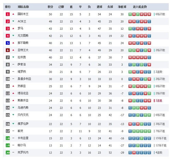Sort by 积分 column header
This screenshot has width=171, height=159.
[50, 7]
